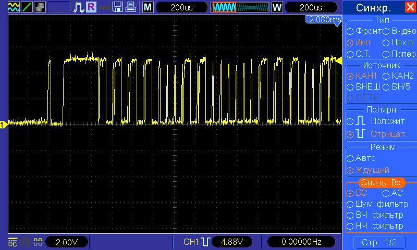Set polarity to Положит.
Viewport: 417px width, 250px height.
(376, 121)
